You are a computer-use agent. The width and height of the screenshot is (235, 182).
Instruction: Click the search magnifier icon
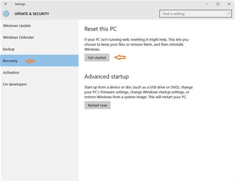(229, 14)
